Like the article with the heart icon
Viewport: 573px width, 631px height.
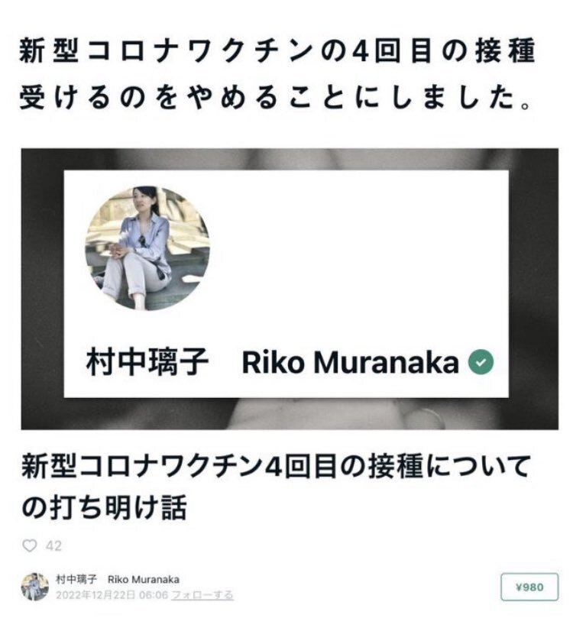(x=29, y=545)
